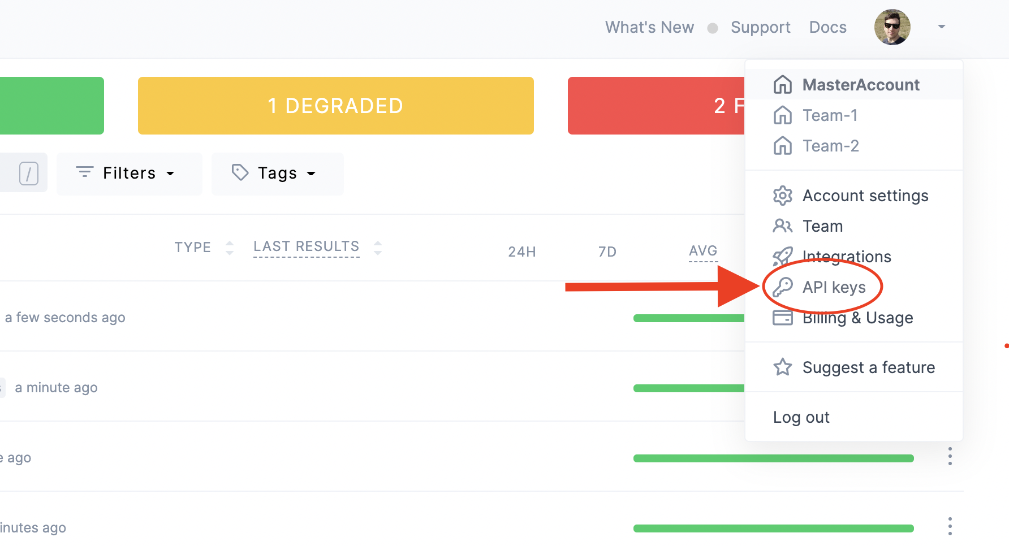Screen dimensions: 1009x546
Task: Switch to the Team-1 account
Action: pyautogui.click(x=830, y=115)
